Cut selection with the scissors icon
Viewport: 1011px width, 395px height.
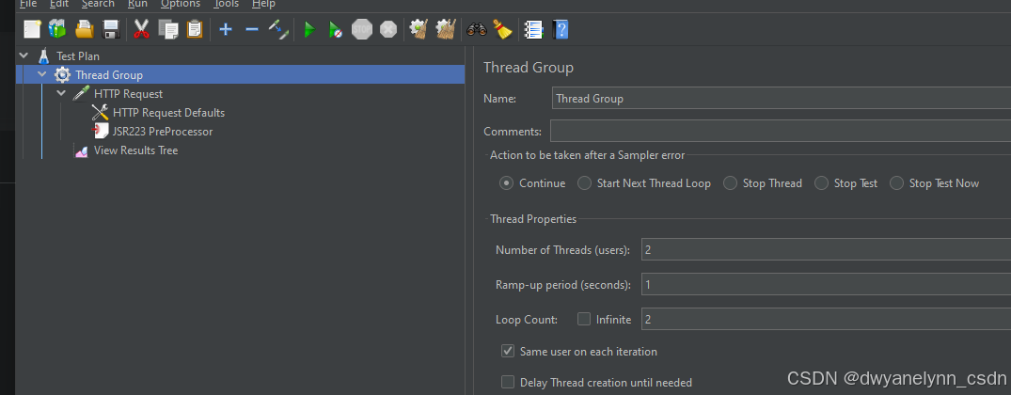coord(141,29)
